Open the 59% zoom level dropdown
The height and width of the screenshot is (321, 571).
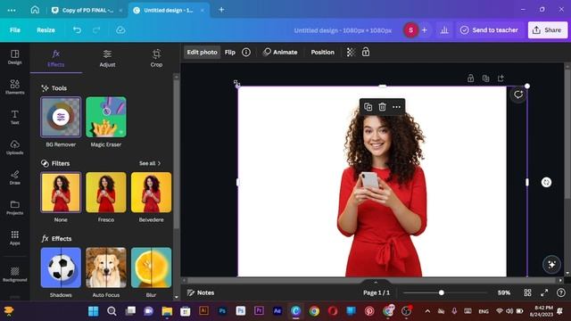(x=504, y=292)
